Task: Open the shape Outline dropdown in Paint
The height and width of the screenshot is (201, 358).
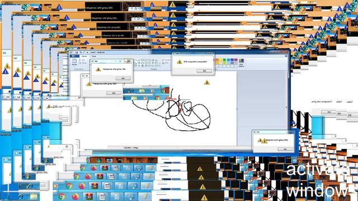Action: (x=167, y=60)
